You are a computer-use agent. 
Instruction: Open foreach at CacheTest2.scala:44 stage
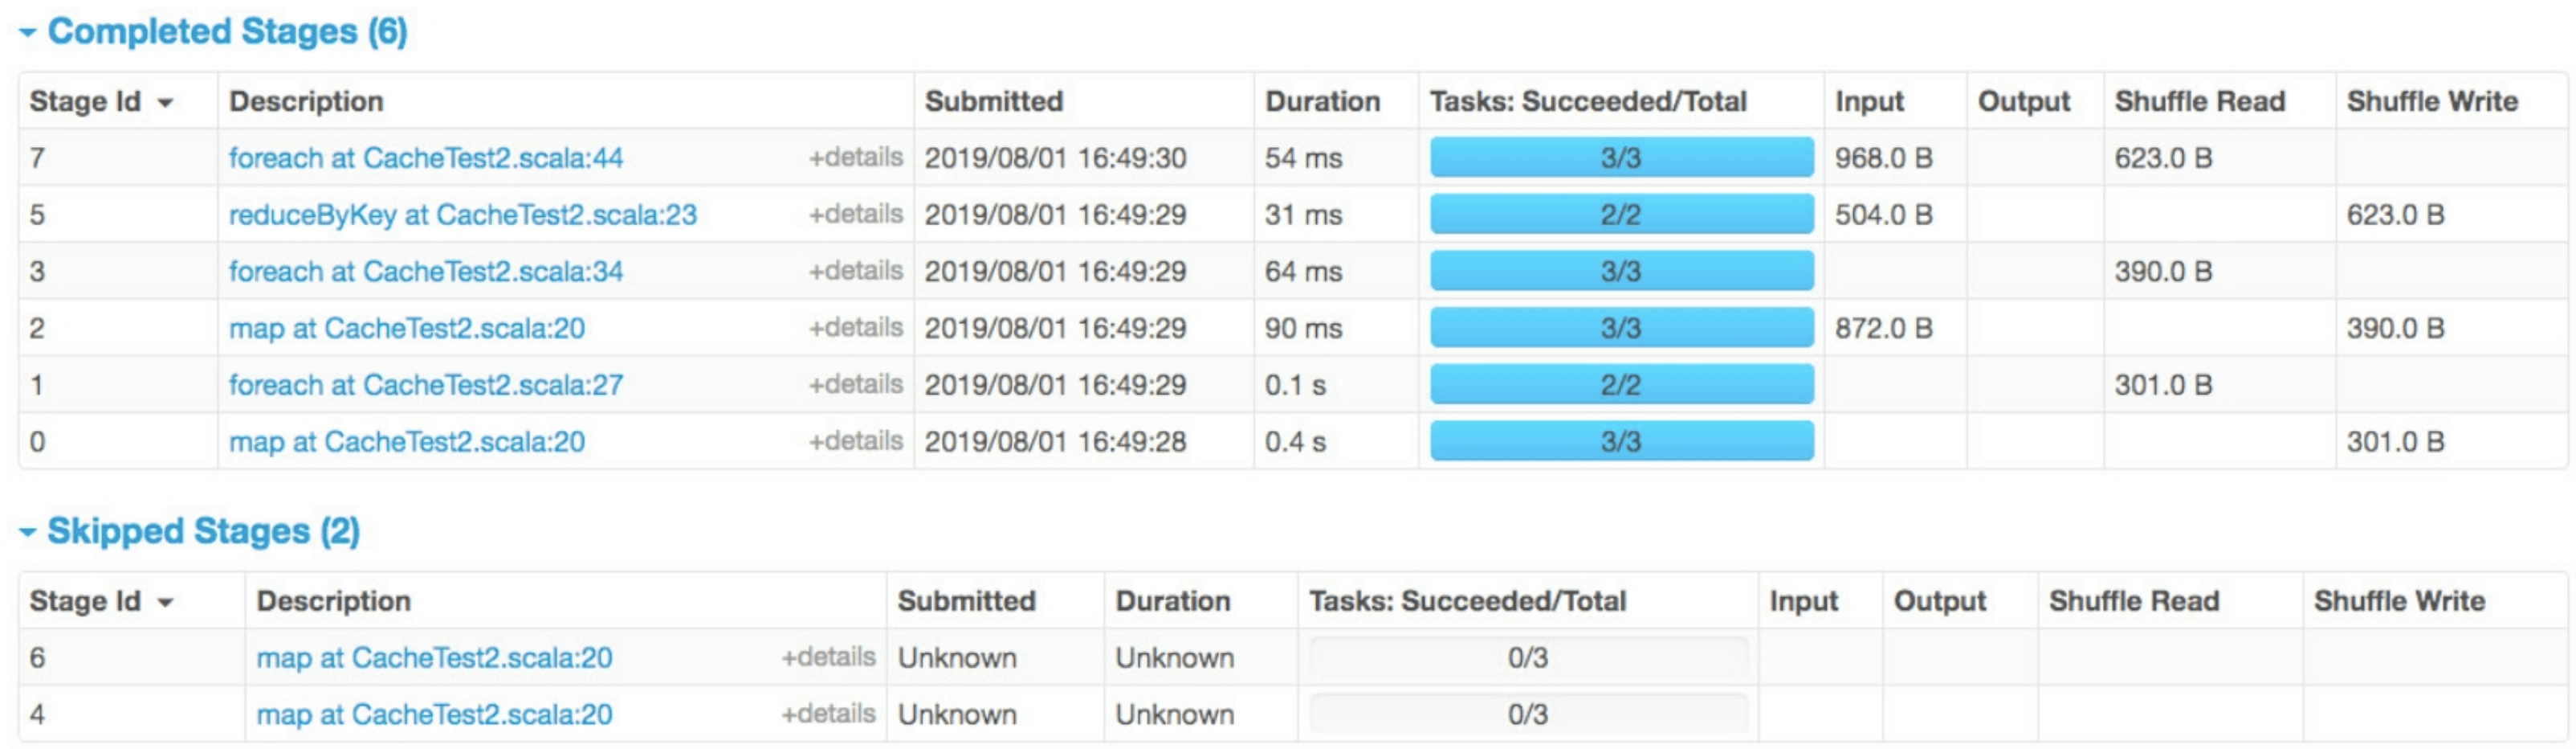[426, 158]
